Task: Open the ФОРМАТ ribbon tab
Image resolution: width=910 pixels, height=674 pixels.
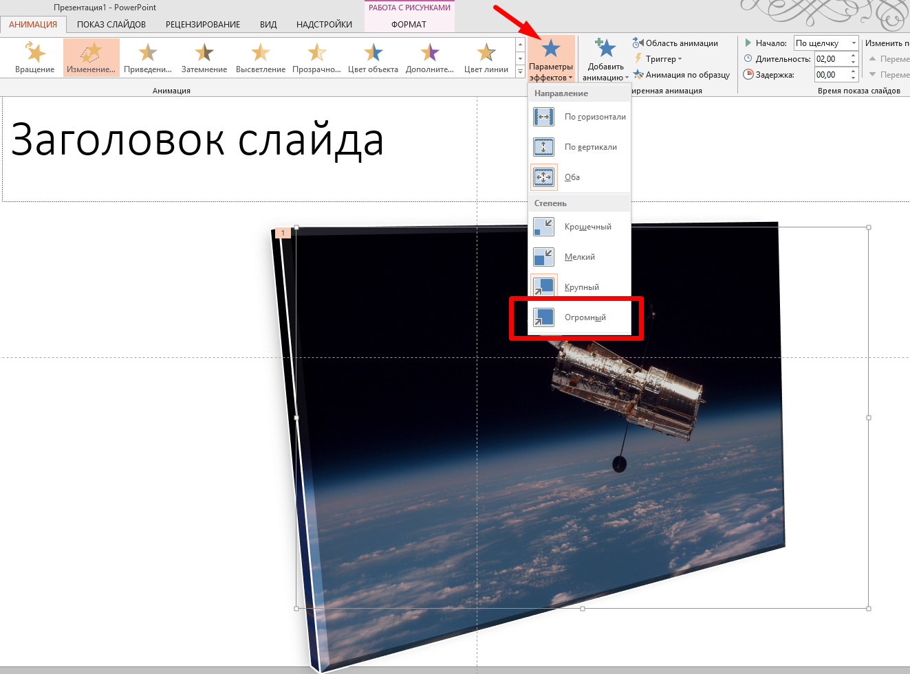Action: (409, 25)
